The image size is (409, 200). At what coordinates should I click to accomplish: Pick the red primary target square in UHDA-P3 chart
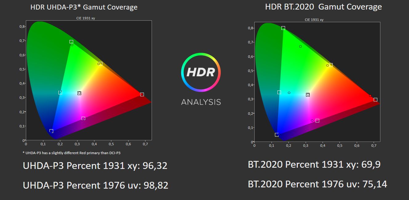pos(142,94)
